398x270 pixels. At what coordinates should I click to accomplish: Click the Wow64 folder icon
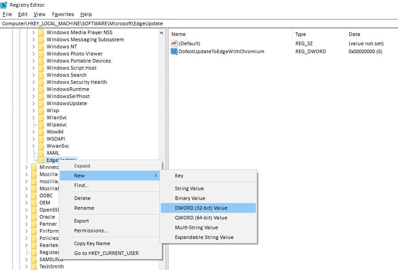[x=41, y=132]
